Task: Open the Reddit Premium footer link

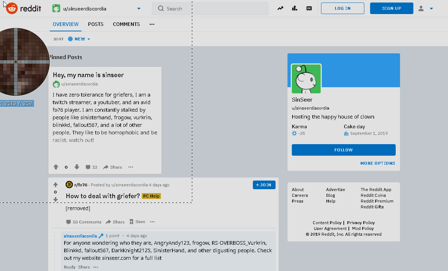Action: click(x=377, y=201)
